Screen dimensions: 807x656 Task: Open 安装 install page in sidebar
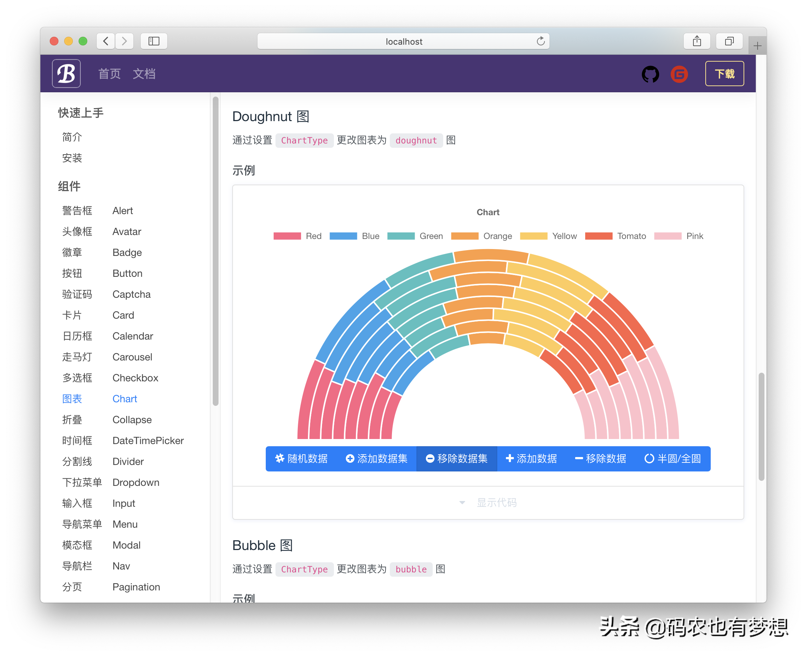point(72,158)
